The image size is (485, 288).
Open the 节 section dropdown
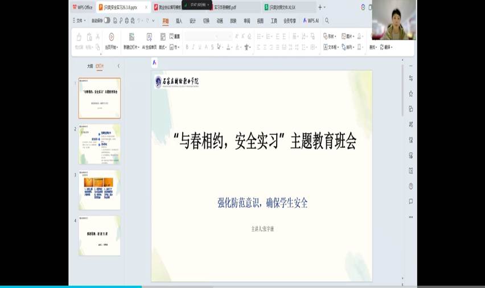174,47
